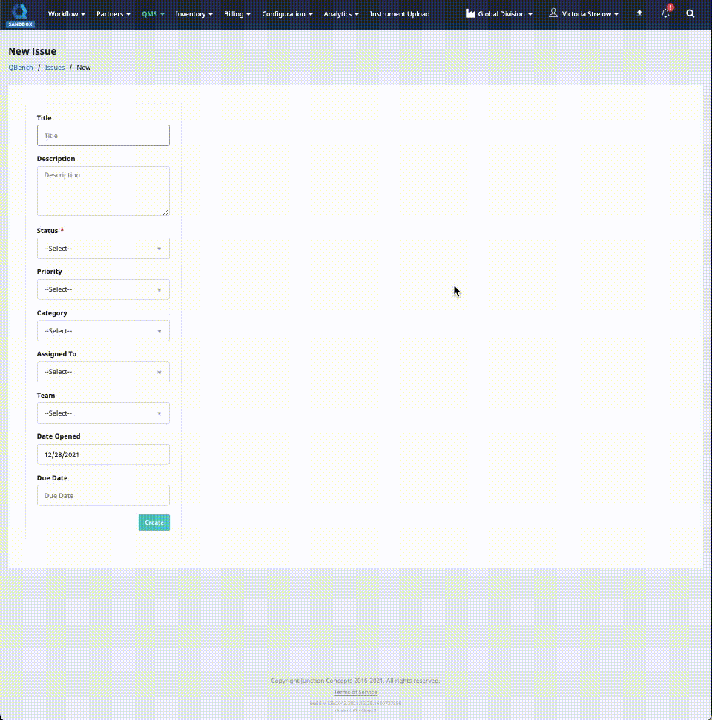712x720 pixels.
Task: Follow the QBench breadcrumb link
Action: tap(21, 67)
